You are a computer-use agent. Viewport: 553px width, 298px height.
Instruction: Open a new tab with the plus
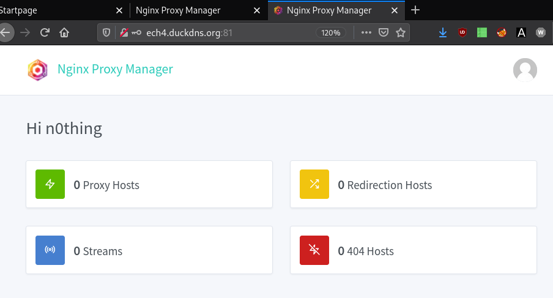point(415,10)
